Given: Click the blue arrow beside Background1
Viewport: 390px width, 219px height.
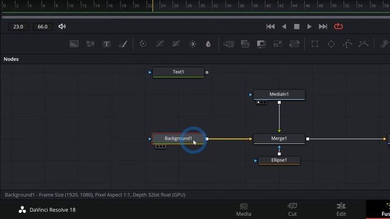Looking at the screenshot, I should pos(150,139).
